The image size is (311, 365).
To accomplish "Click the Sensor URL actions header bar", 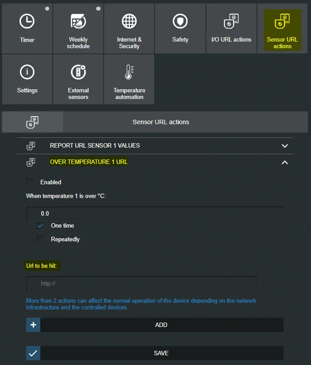I will (x=161, y=122).
